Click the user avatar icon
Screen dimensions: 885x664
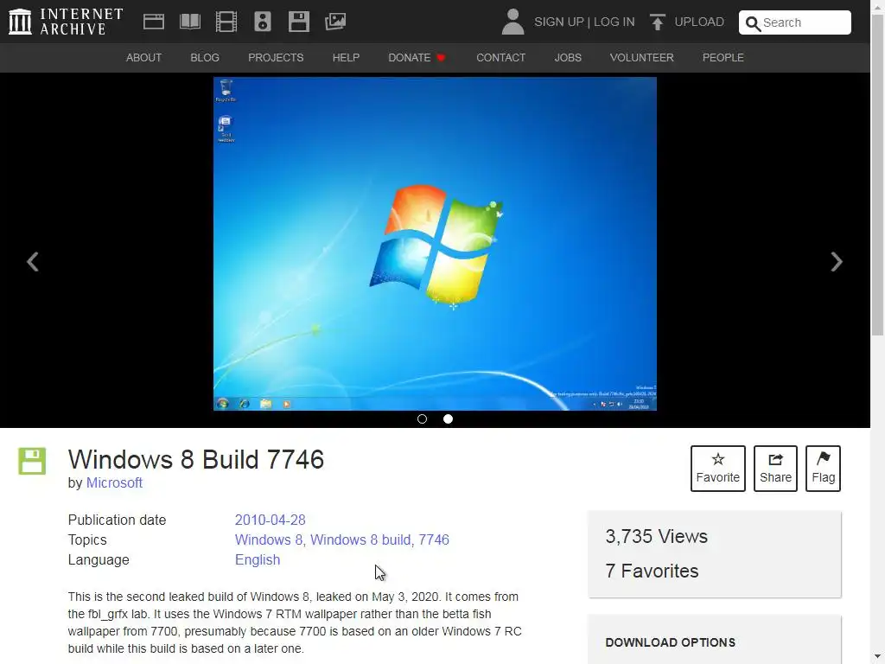click(x=513, y=22)
